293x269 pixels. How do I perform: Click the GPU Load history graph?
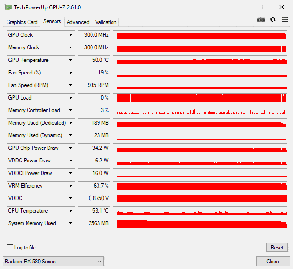(200, 98)
